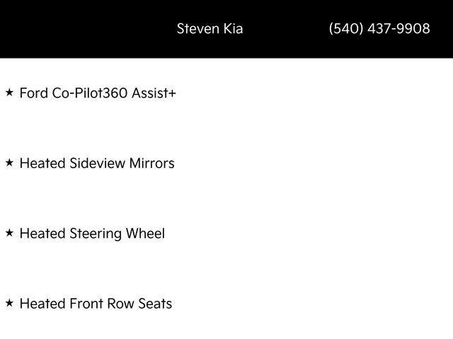
Task: Click the "Co-Pilot360" text
Action: pos(90,93)
